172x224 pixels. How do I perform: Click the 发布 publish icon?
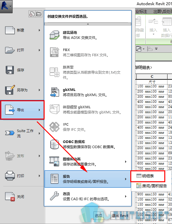pyautogui.click(x=10, y=156)
